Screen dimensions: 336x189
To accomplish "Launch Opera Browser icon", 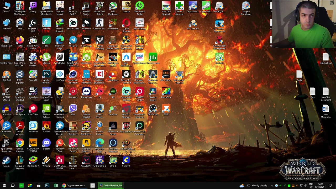I will pyautogui.click(x=126, y=25).
